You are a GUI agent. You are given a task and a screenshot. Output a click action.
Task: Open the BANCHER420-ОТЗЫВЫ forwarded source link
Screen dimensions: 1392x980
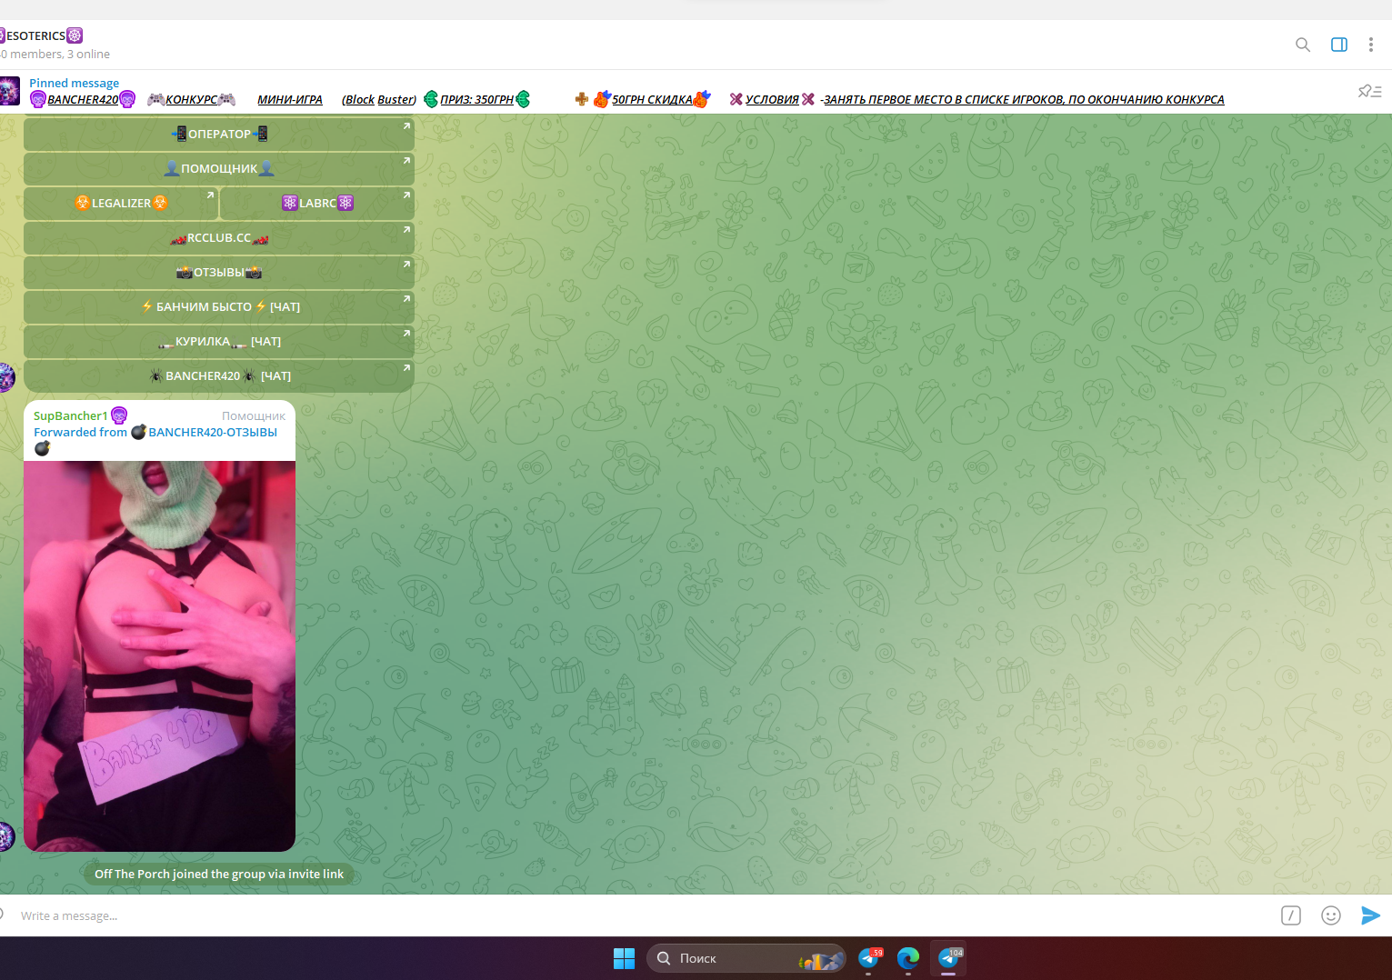[x=212, y=432]
